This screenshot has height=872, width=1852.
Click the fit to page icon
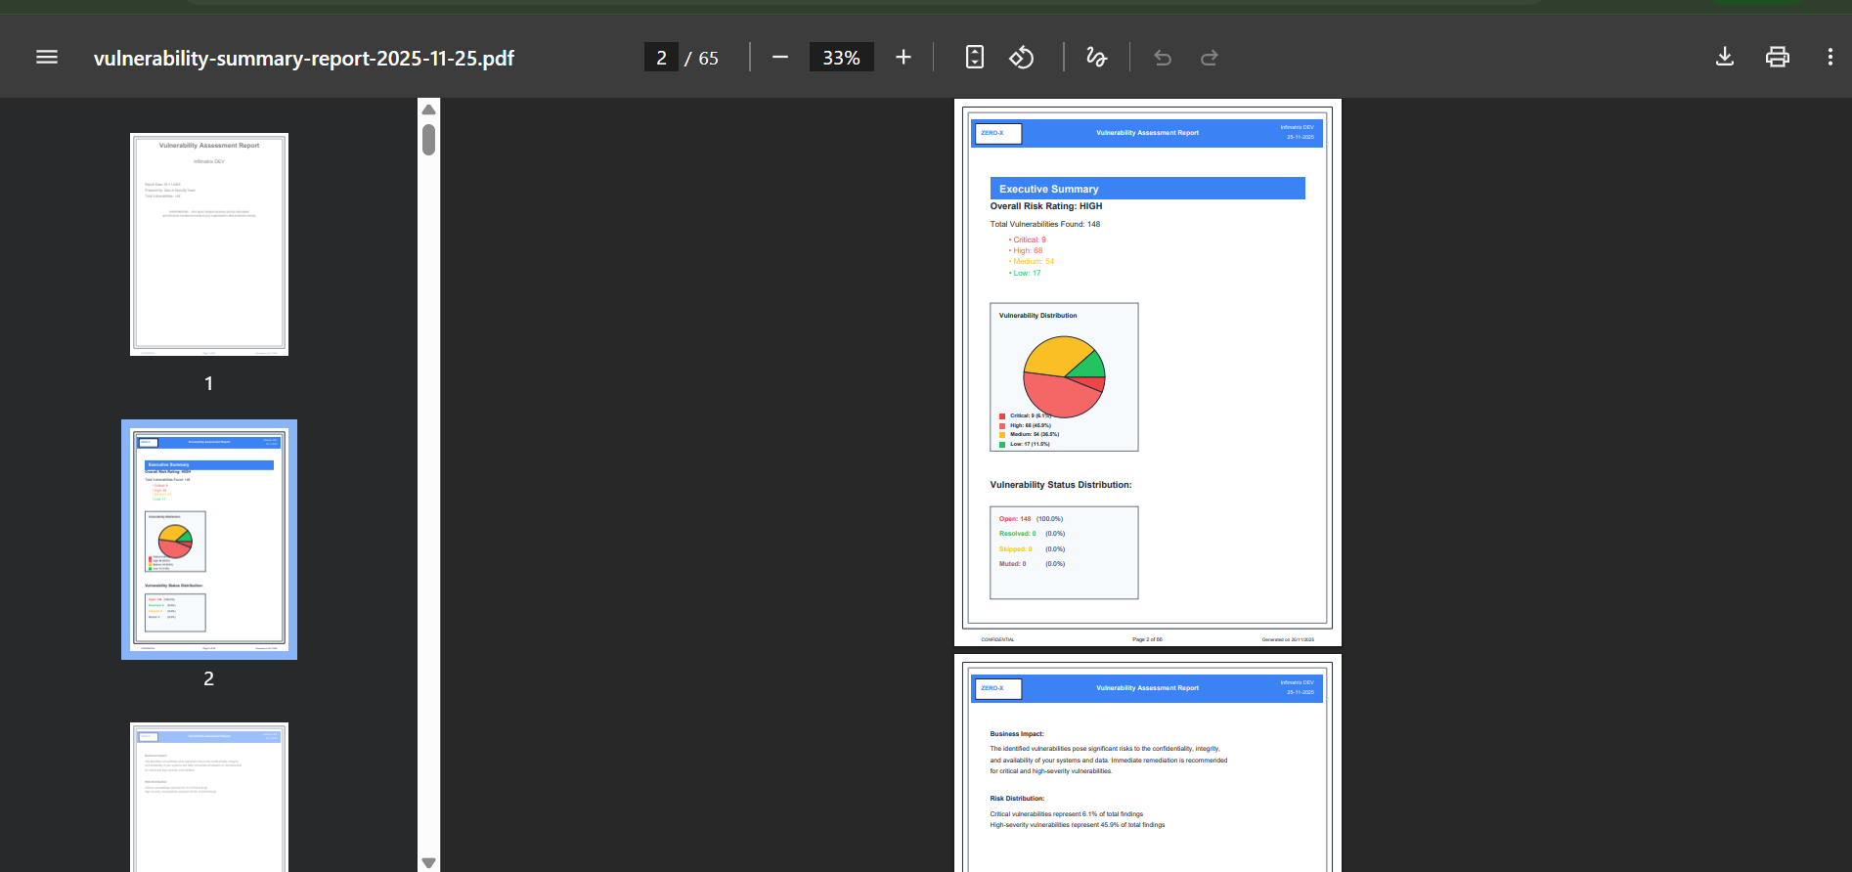(975, 58)
